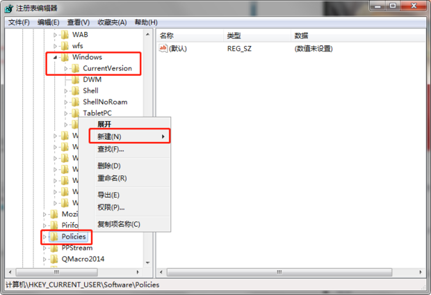Select the ShellNoRoam folder icon

[x=76, y=102]
